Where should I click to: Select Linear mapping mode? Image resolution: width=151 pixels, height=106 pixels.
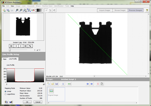click(x=5, y=91)
